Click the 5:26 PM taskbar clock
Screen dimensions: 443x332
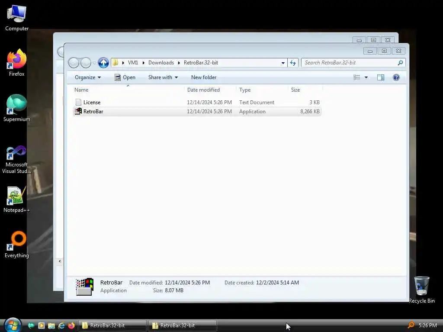click(x=428, y=325)
